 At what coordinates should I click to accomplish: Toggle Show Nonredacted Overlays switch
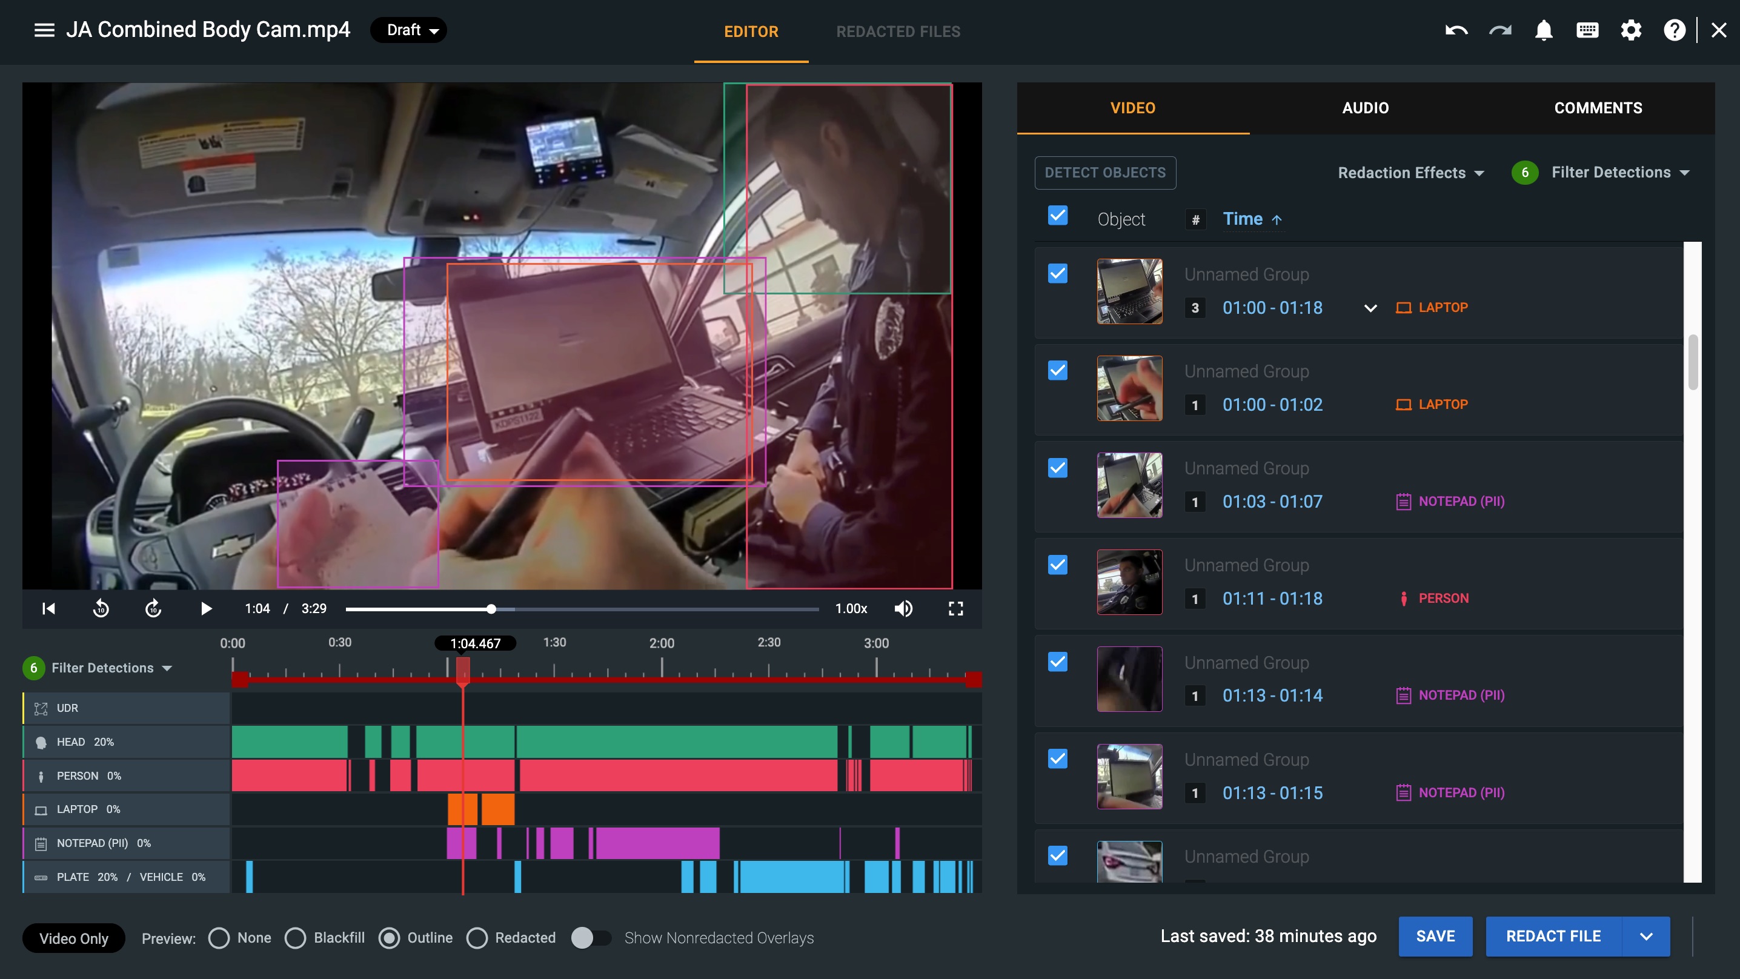(591, 938)
